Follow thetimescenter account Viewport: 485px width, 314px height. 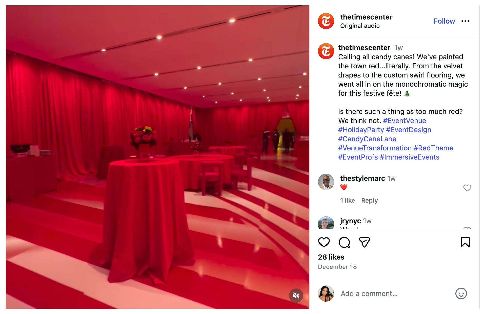pyautogui.click(x=444, y=21)
